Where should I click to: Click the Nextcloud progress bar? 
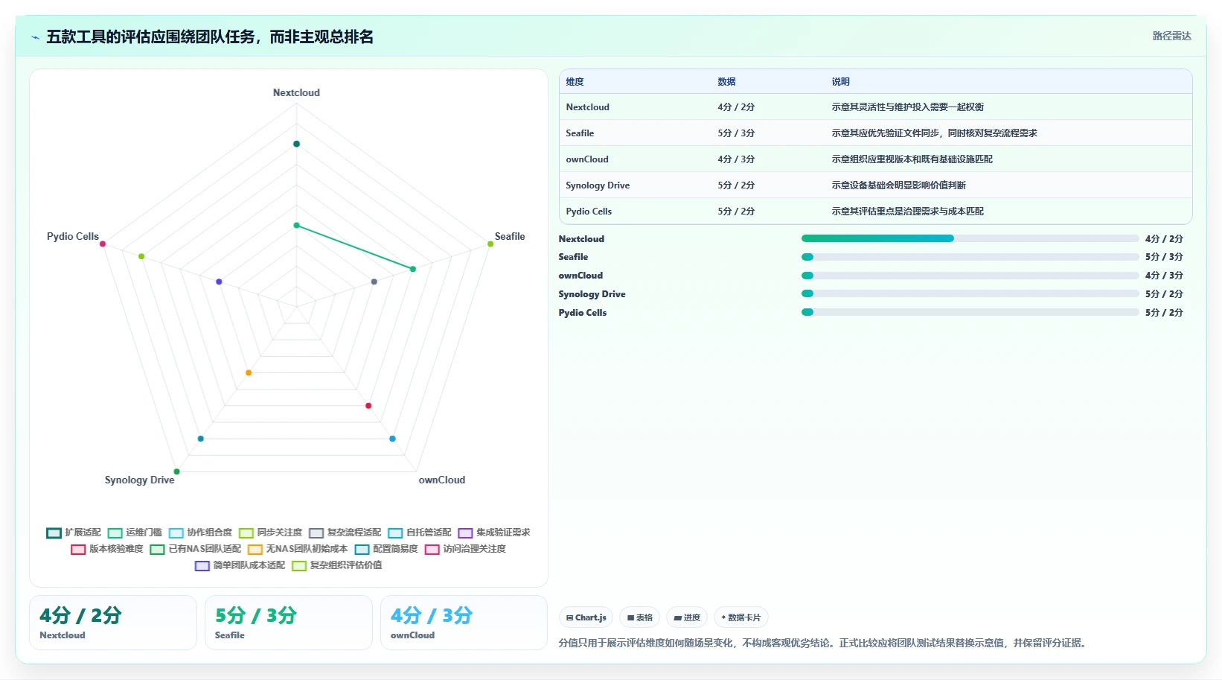[x=970, y=238]
